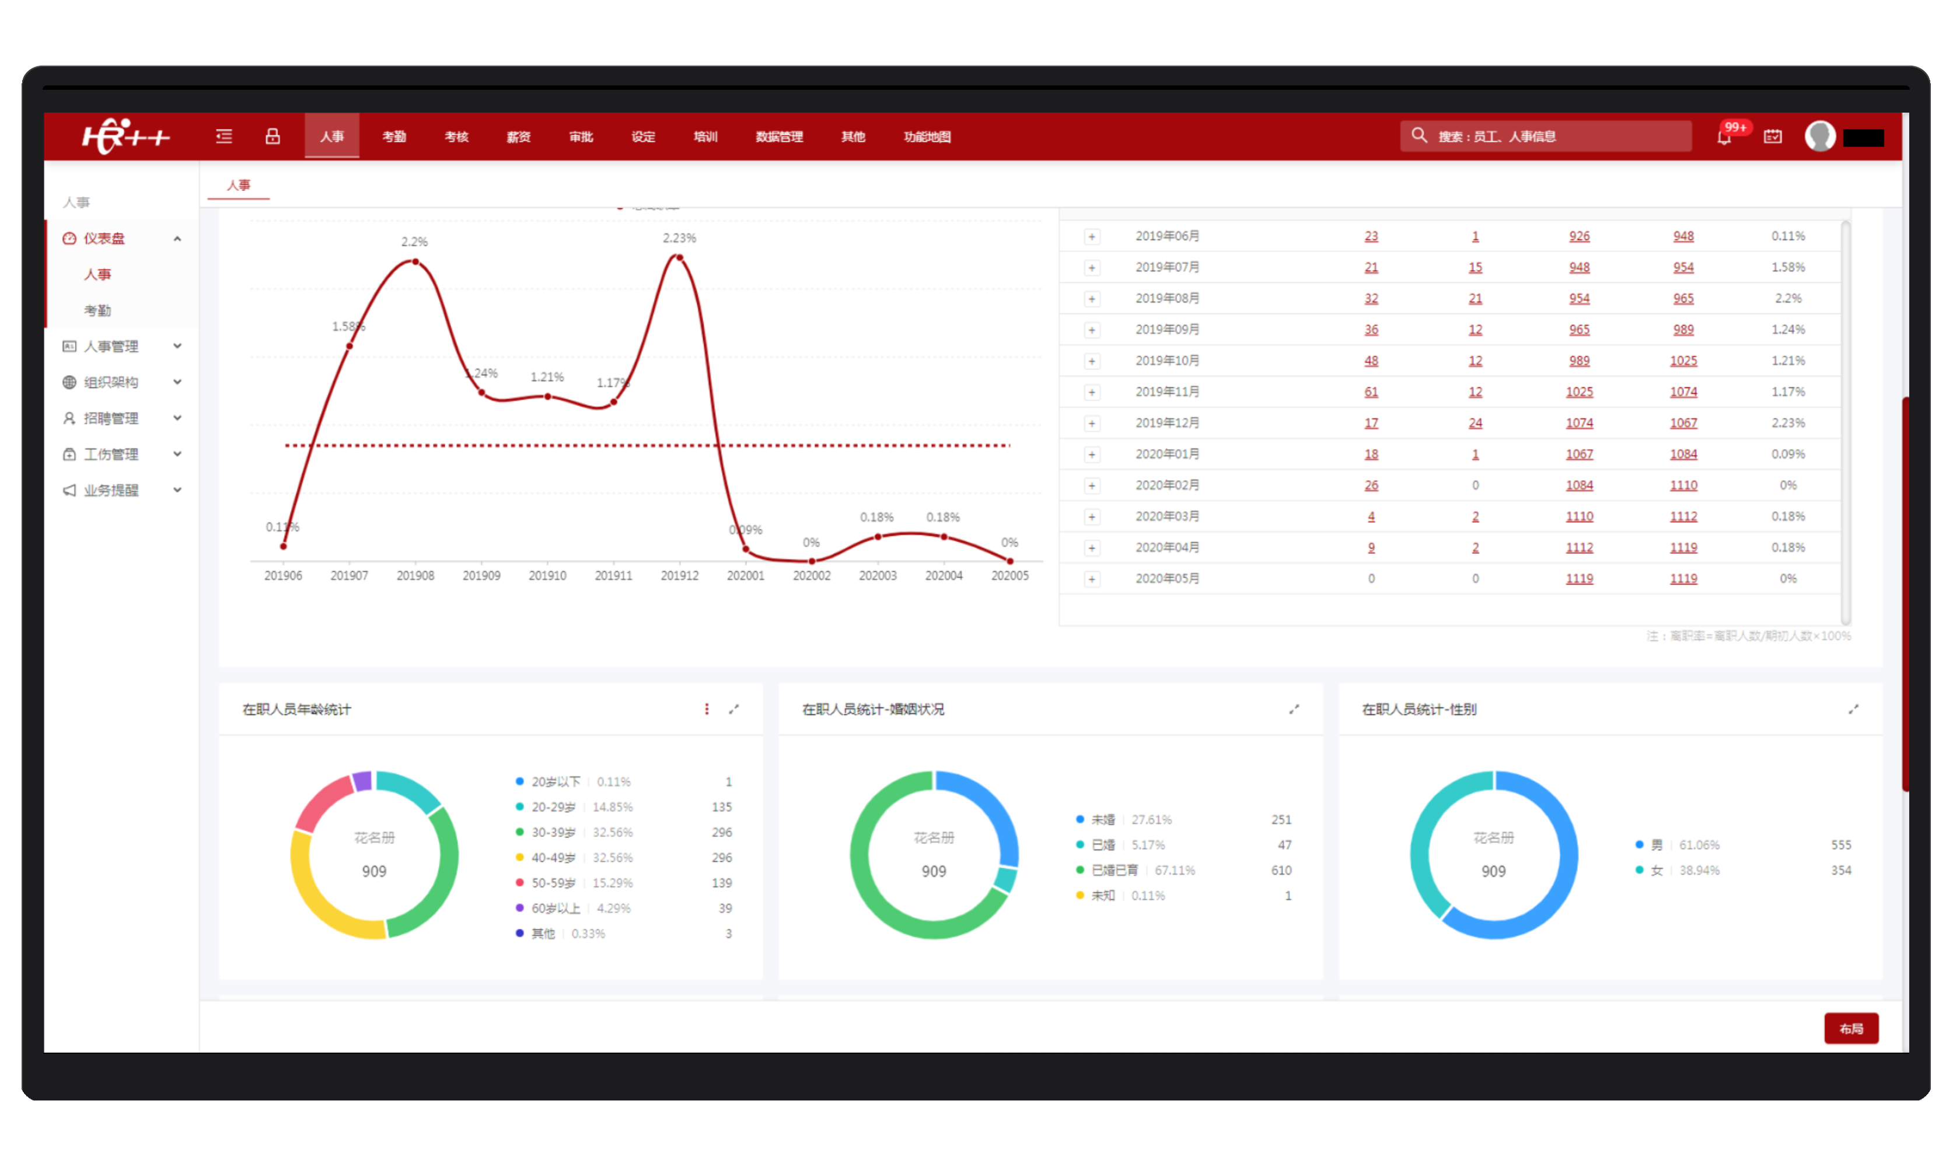The image size is (1953, 1167).
Task: Click the search magnifier icon
Action: pyautogui.click(x=1419, y=135)
